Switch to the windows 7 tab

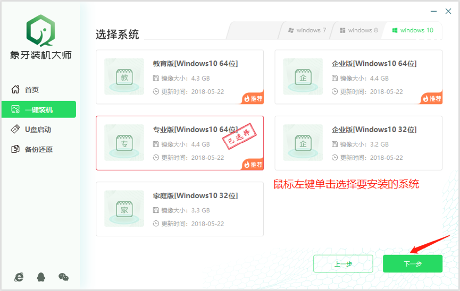tap(307, 30)
